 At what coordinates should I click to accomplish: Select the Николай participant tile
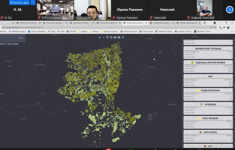click(167, 10)
